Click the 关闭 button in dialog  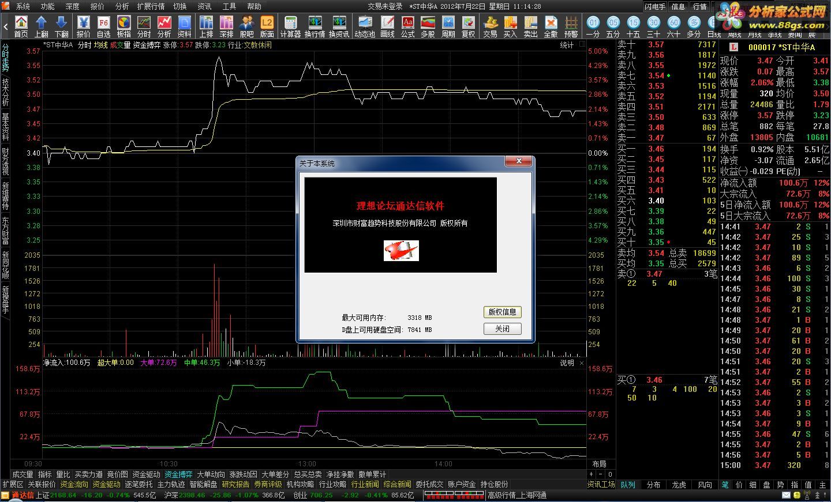[x=503, y=329]
